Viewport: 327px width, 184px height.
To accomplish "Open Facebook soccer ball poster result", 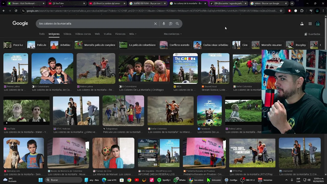I will 209,111.
